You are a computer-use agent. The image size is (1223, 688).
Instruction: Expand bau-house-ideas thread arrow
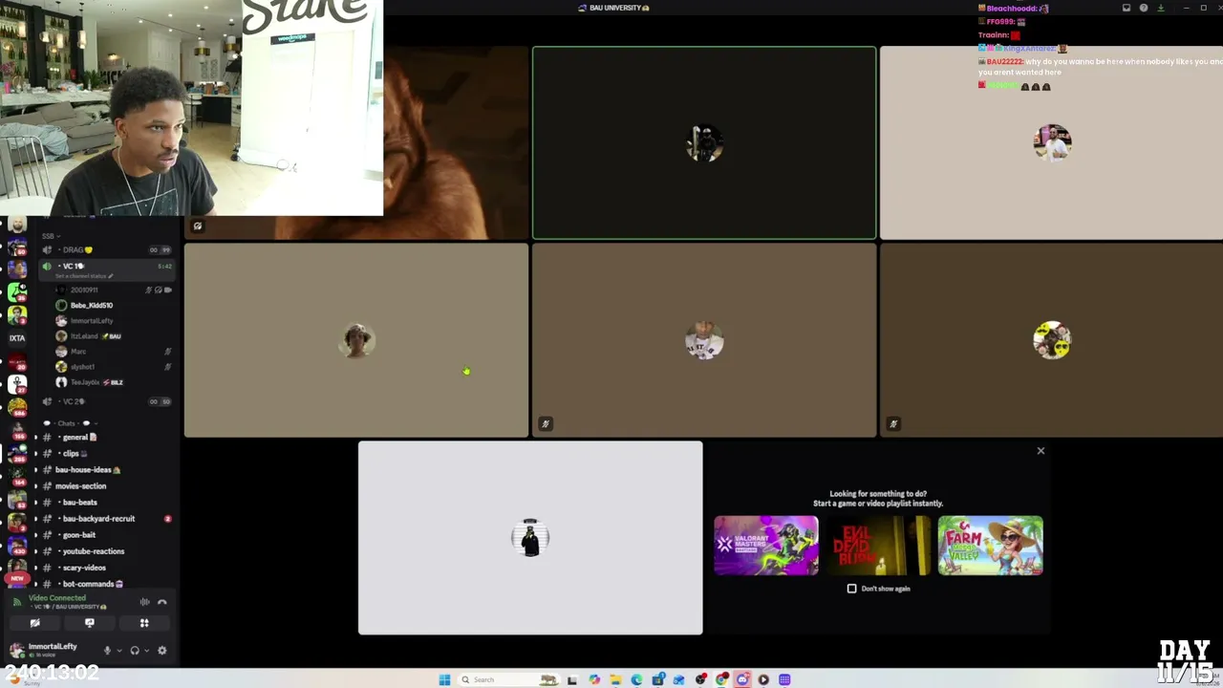pos(36,470)
